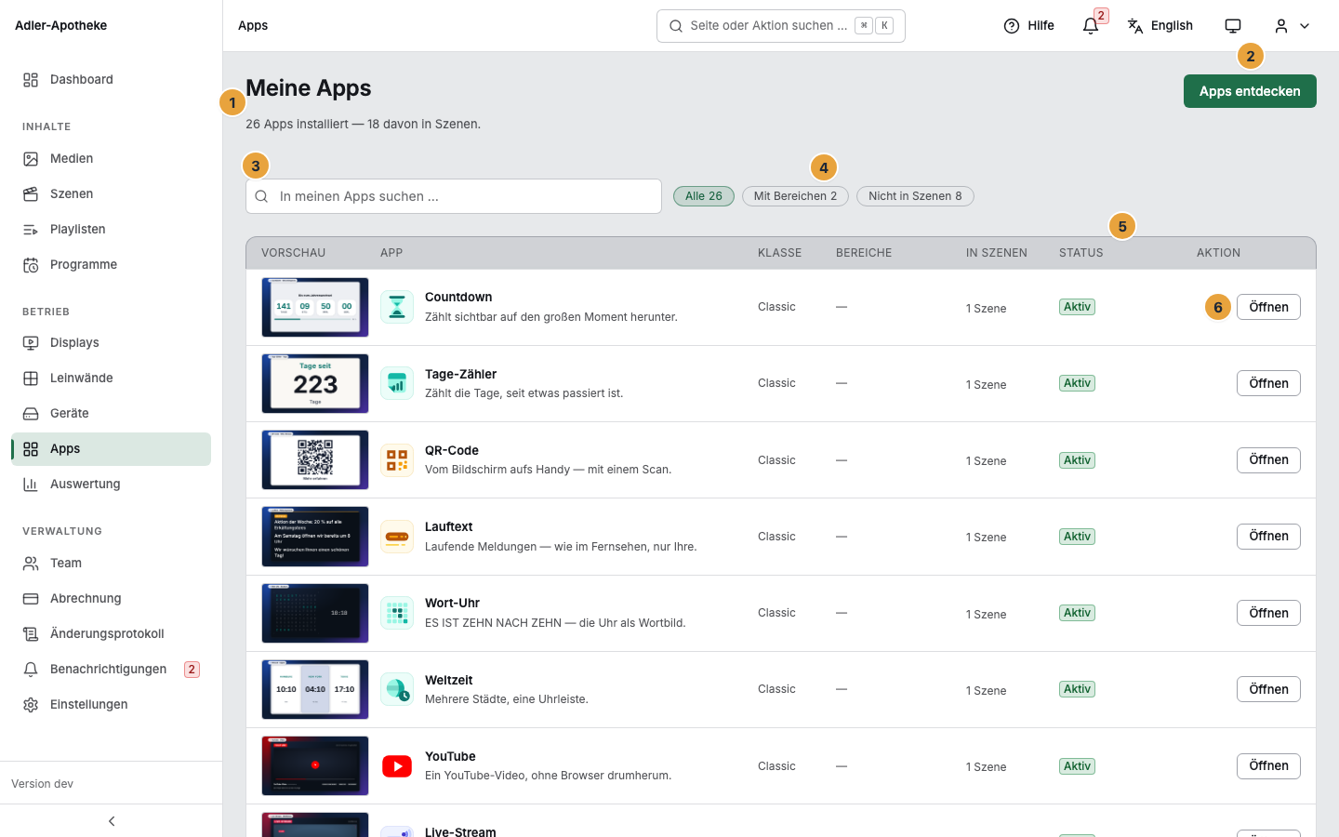1339x837 pixels.
Task: Open the Countdown app with Öffnen
Action: click(x=1268, y=307)
